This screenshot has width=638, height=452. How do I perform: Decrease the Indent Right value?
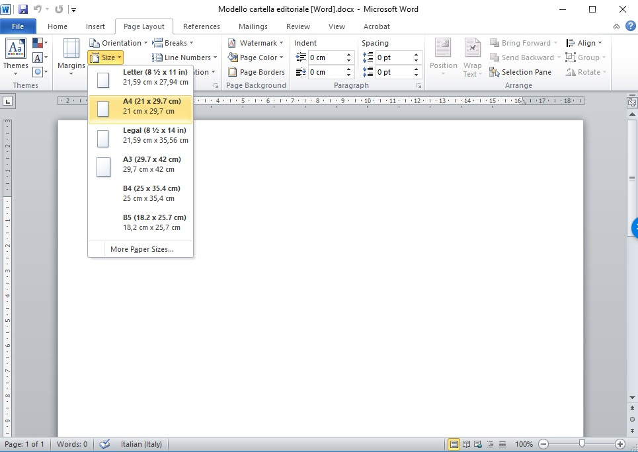point(348,75)
